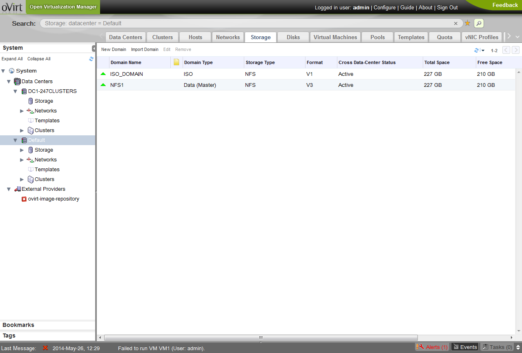Expand Storage under Default data center
The image size is (522, 353).
point(22,150)
